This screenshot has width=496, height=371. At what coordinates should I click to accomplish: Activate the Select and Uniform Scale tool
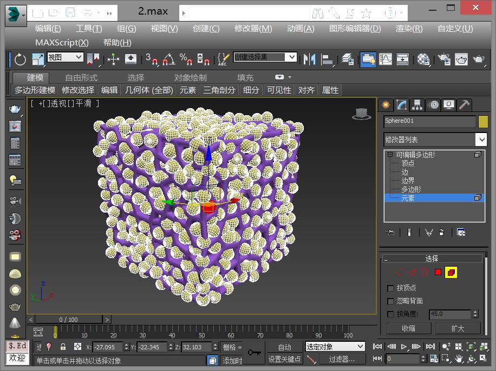point(38,59)
